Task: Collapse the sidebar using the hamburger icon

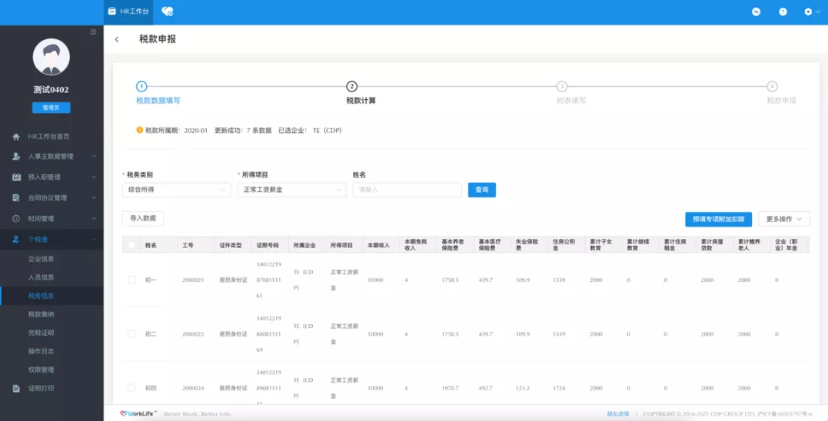Action: pyautogui.click(x=93, y=32)
